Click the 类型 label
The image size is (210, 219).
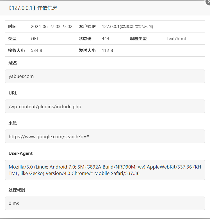click(12, 38)
